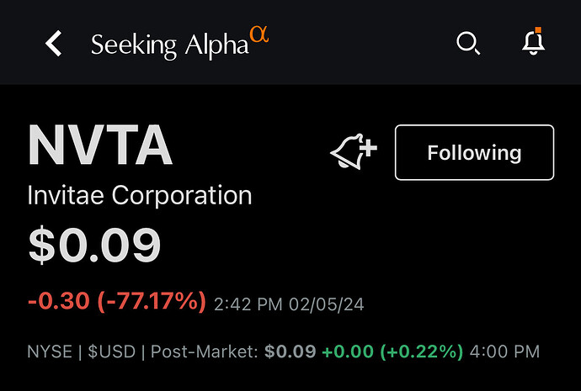Tap the $USD currency label
581x391 pixels.
coord(112,351)
